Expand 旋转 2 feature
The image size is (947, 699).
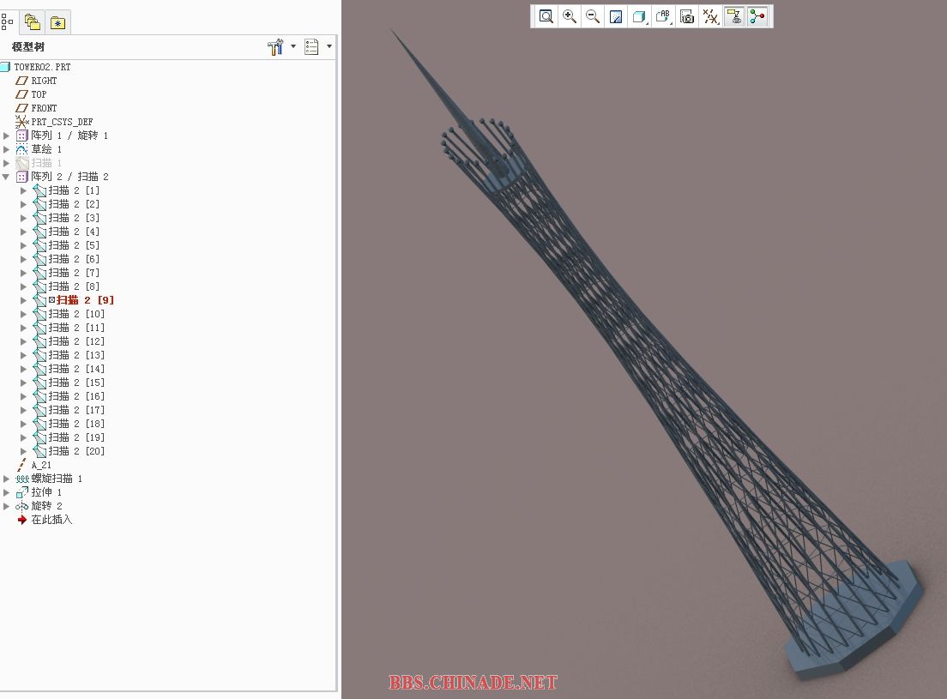(x=6, y=506)
